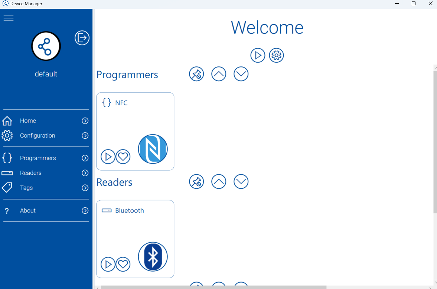Click the NFC card title text
Screen dimensions: 437x289
tap(121, 103)
